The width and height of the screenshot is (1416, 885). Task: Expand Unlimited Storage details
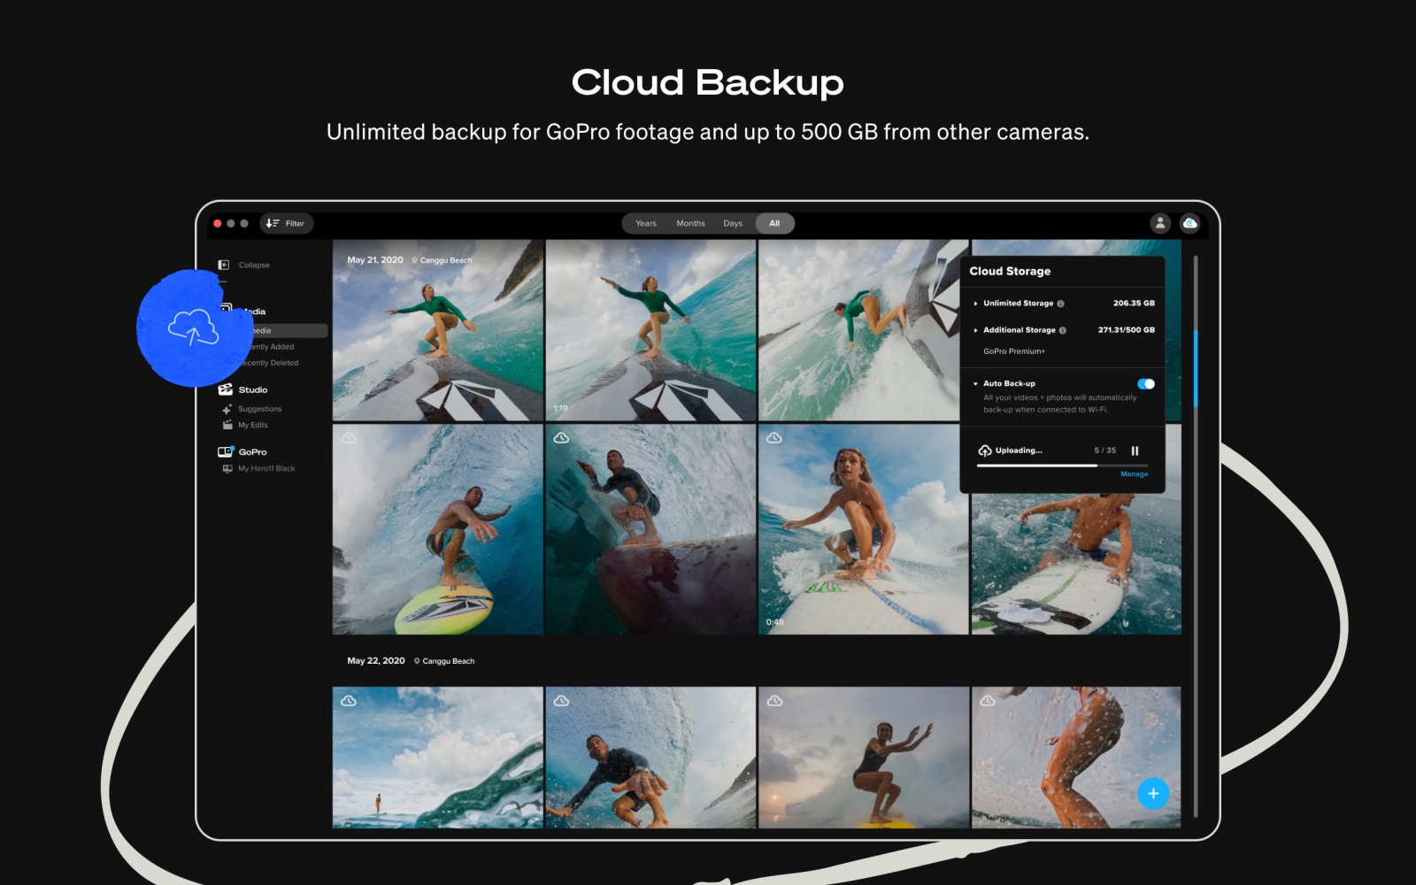point(975,304)
